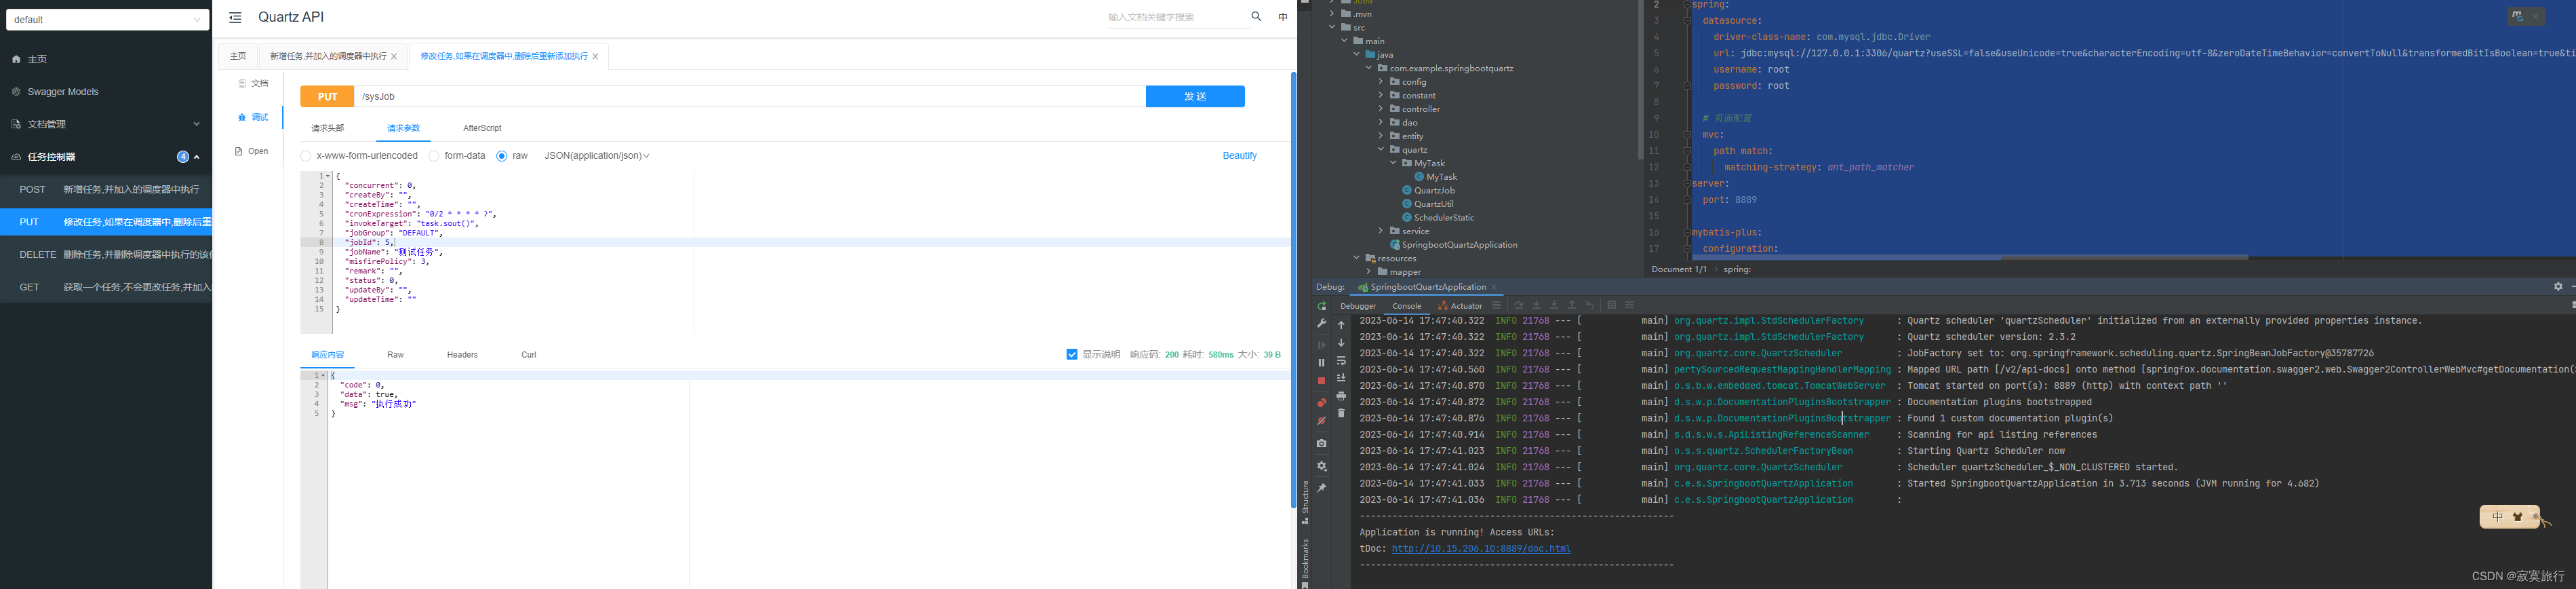Viewport: 2576px width, 589px height.
Task: Switch to the Raw response tab
Action: coord(396,355)
